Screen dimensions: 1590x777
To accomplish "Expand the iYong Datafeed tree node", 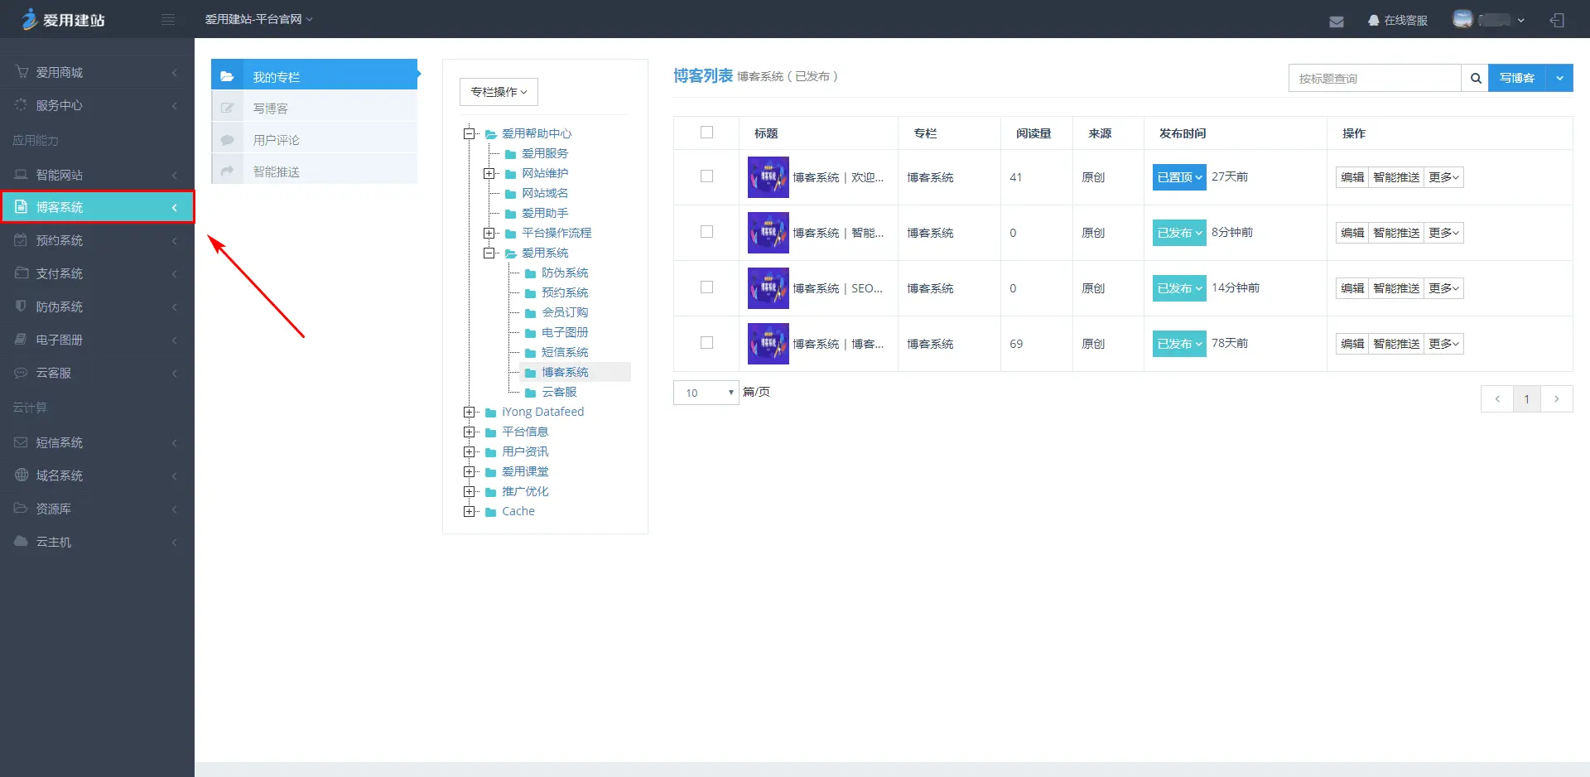I will (x=470, y=413).
